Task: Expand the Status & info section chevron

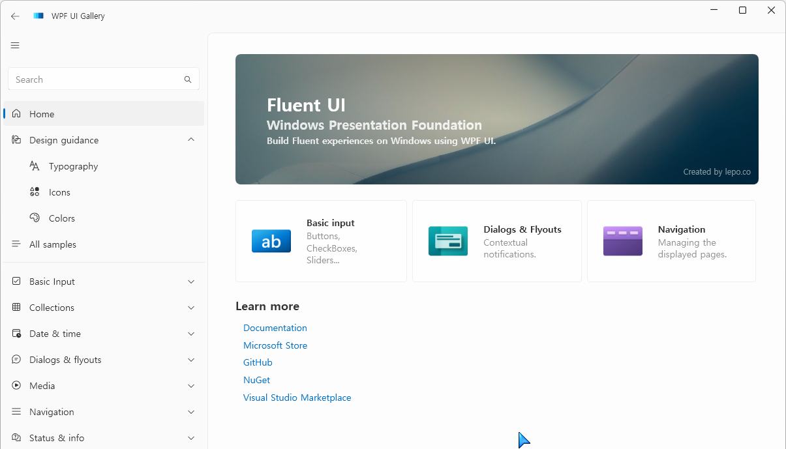Action: [x=191, y=438]
